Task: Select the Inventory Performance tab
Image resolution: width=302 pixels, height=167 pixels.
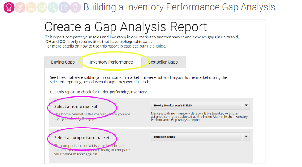Action: (111, 62)
